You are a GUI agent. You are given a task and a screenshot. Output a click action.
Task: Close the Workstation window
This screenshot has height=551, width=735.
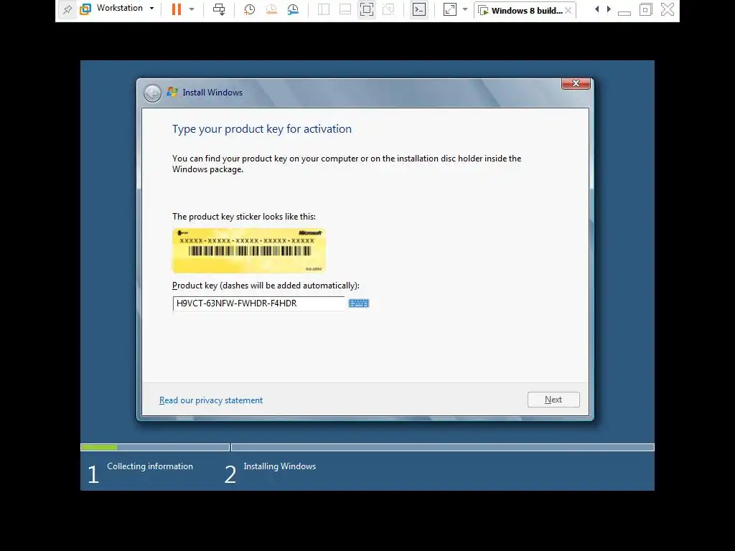click(668, 9)
